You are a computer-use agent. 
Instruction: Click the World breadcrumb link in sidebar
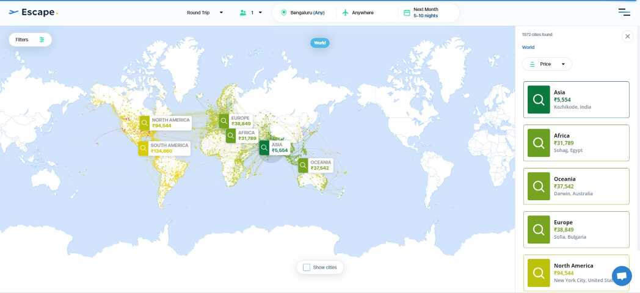coord(528,47)
